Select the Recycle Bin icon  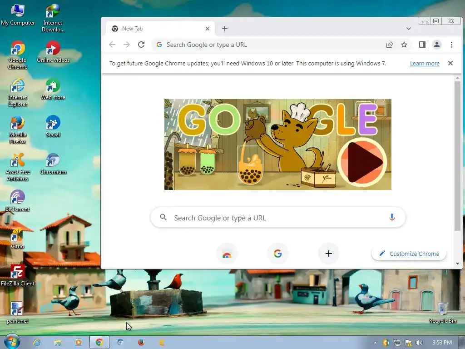442,313
